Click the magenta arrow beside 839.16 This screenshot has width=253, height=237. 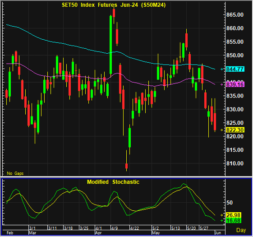click(x=222, y=84)
